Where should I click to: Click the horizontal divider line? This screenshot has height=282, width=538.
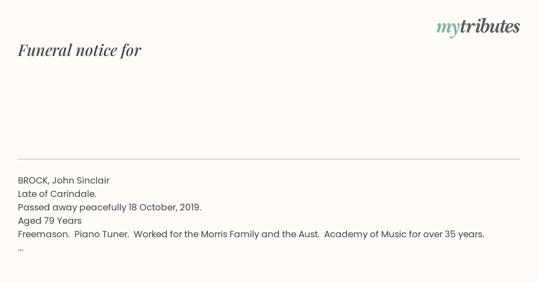pos(269,159)
